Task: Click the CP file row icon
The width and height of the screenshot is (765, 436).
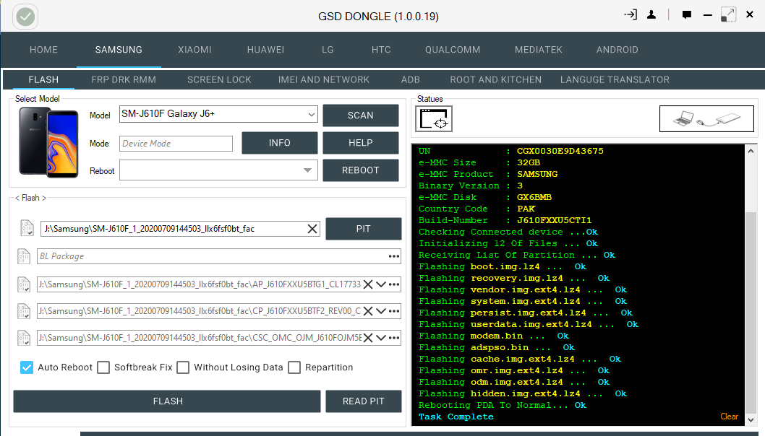Action: pos(24,311)
